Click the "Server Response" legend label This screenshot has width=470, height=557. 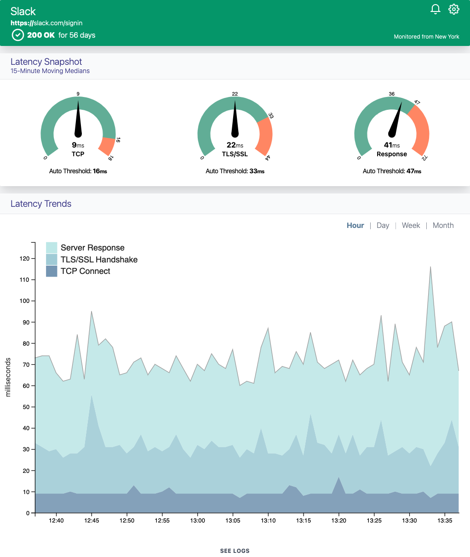(x=92, y=248)
